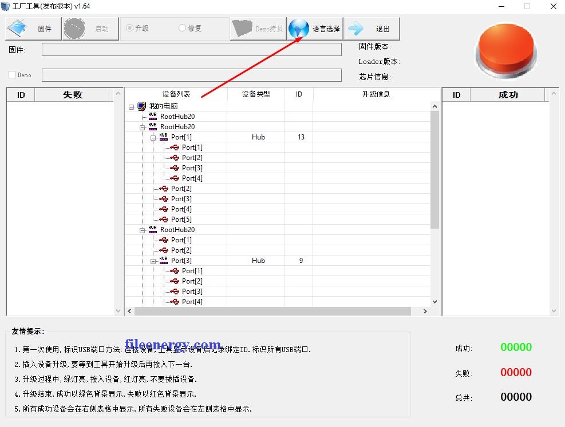This screenshot has width=565, height=427.
Task: Click device list vertical scrollbar thumb
Action: click(x=434, y=170)
